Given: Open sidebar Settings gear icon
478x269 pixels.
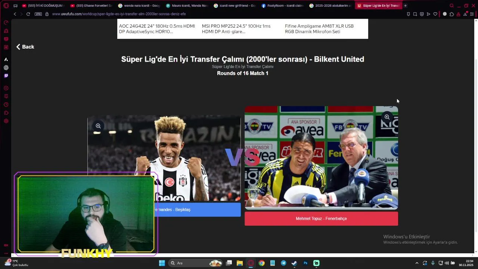Looking at the screenshot, I should pyautogui.click(x=6, y=121).
